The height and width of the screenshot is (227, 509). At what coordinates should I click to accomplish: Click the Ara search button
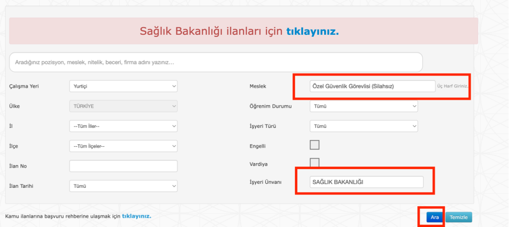click(x=434, y=217)
